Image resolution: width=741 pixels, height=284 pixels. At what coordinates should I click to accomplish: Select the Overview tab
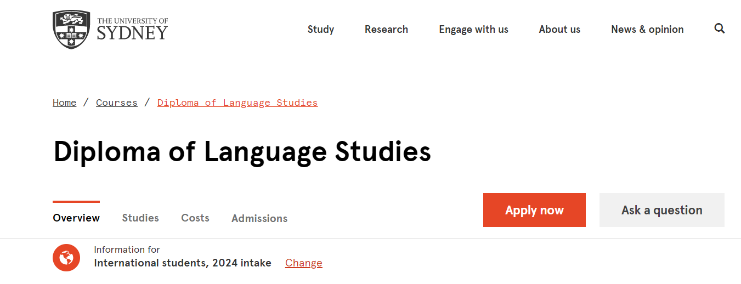click(76, 218)
